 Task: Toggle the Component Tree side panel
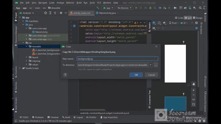pos(150,99)
